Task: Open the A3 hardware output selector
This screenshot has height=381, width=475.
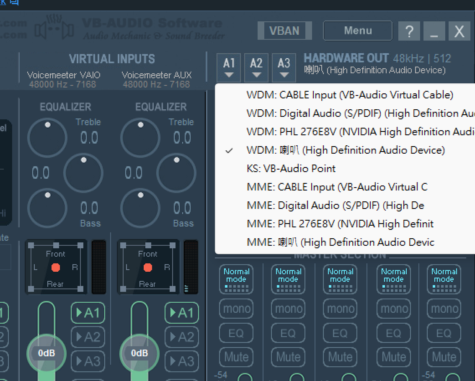Action: pyautogui.click(x=284, y=67)
